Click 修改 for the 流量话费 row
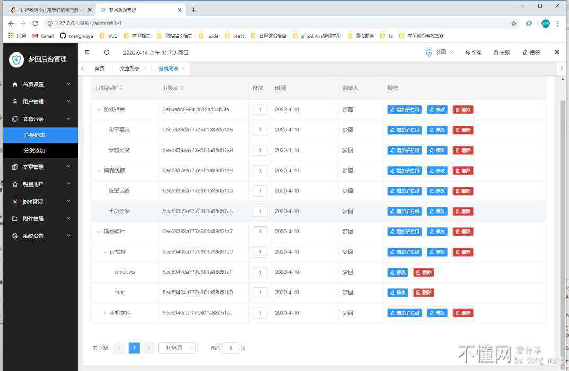 pyautogui.click(x=437, y=191)
